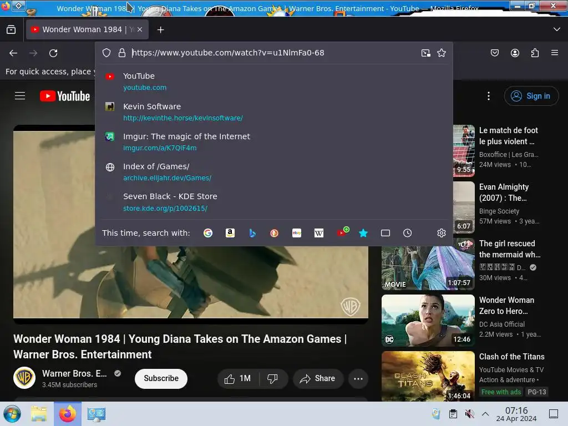Search this time with Wikipedia
Viewport: 568px width, 426px height.
tap(319, 233)
